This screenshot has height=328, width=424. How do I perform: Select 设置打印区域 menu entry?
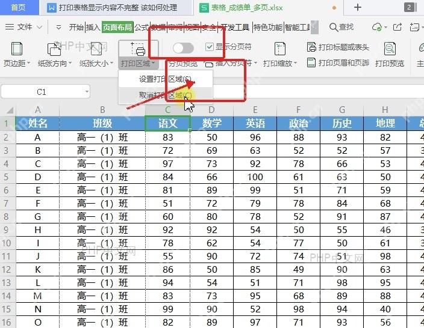click(166, 79)
